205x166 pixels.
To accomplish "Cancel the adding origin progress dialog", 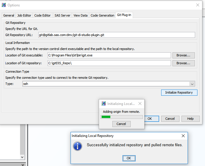I will click(x=121, y=124).
